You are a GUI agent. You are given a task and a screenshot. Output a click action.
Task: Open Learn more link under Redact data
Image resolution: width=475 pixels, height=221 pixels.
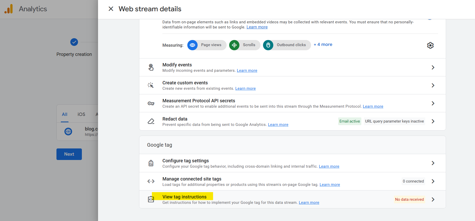[278, 125]
